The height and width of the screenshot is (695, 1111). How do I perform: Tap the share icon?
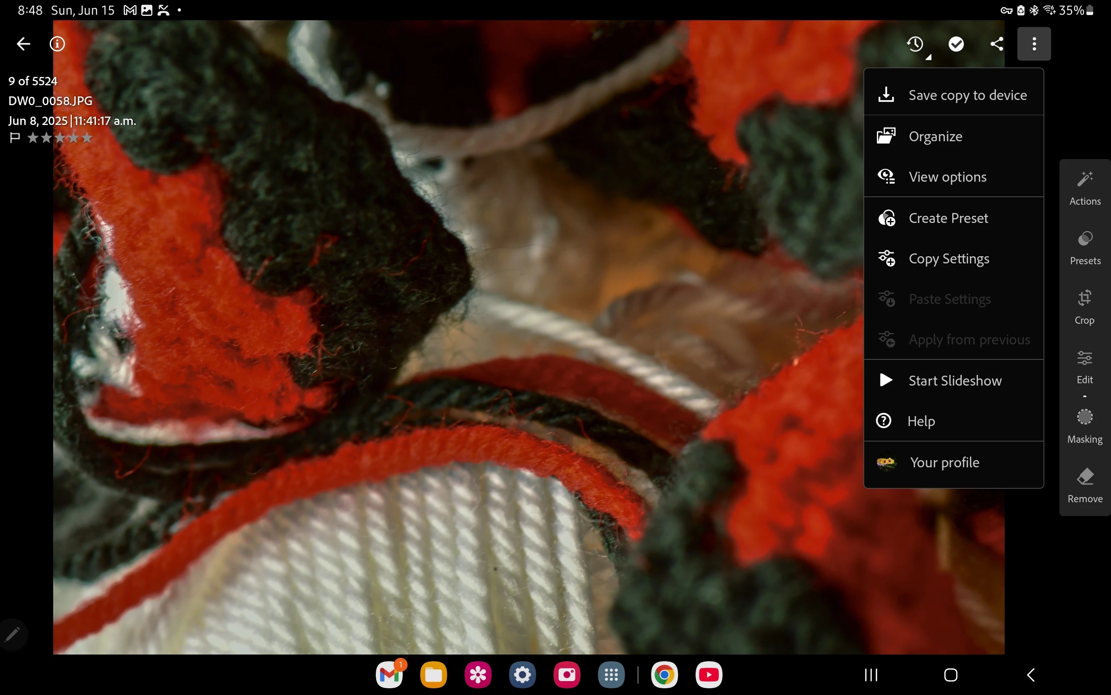(997, 44)
